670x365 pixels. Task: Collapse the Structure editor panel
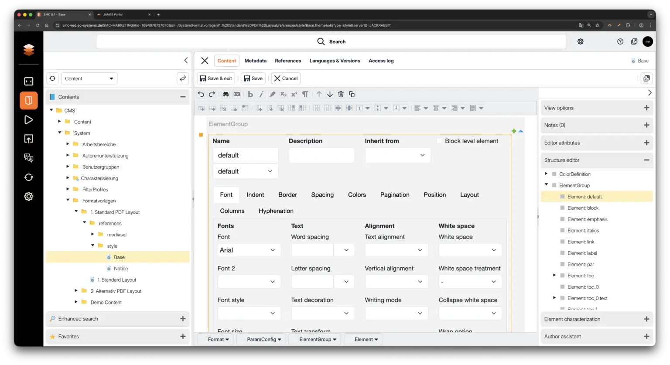[646, 160]
